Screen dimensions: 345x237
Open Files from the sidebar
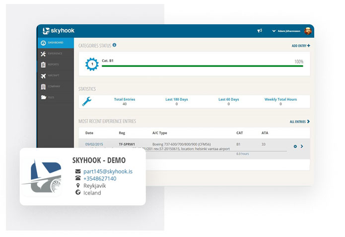click(54, 97)
